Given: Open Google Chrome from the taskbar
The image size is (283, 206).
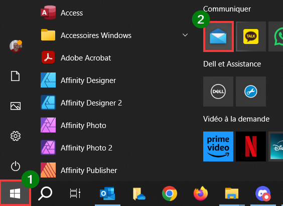Looking at the screenshot, I should point(170,193).
